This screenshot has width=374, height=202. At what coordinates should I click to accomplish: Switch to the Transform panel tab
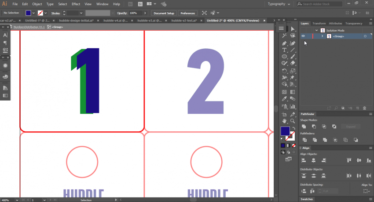[x=319, y=24]
